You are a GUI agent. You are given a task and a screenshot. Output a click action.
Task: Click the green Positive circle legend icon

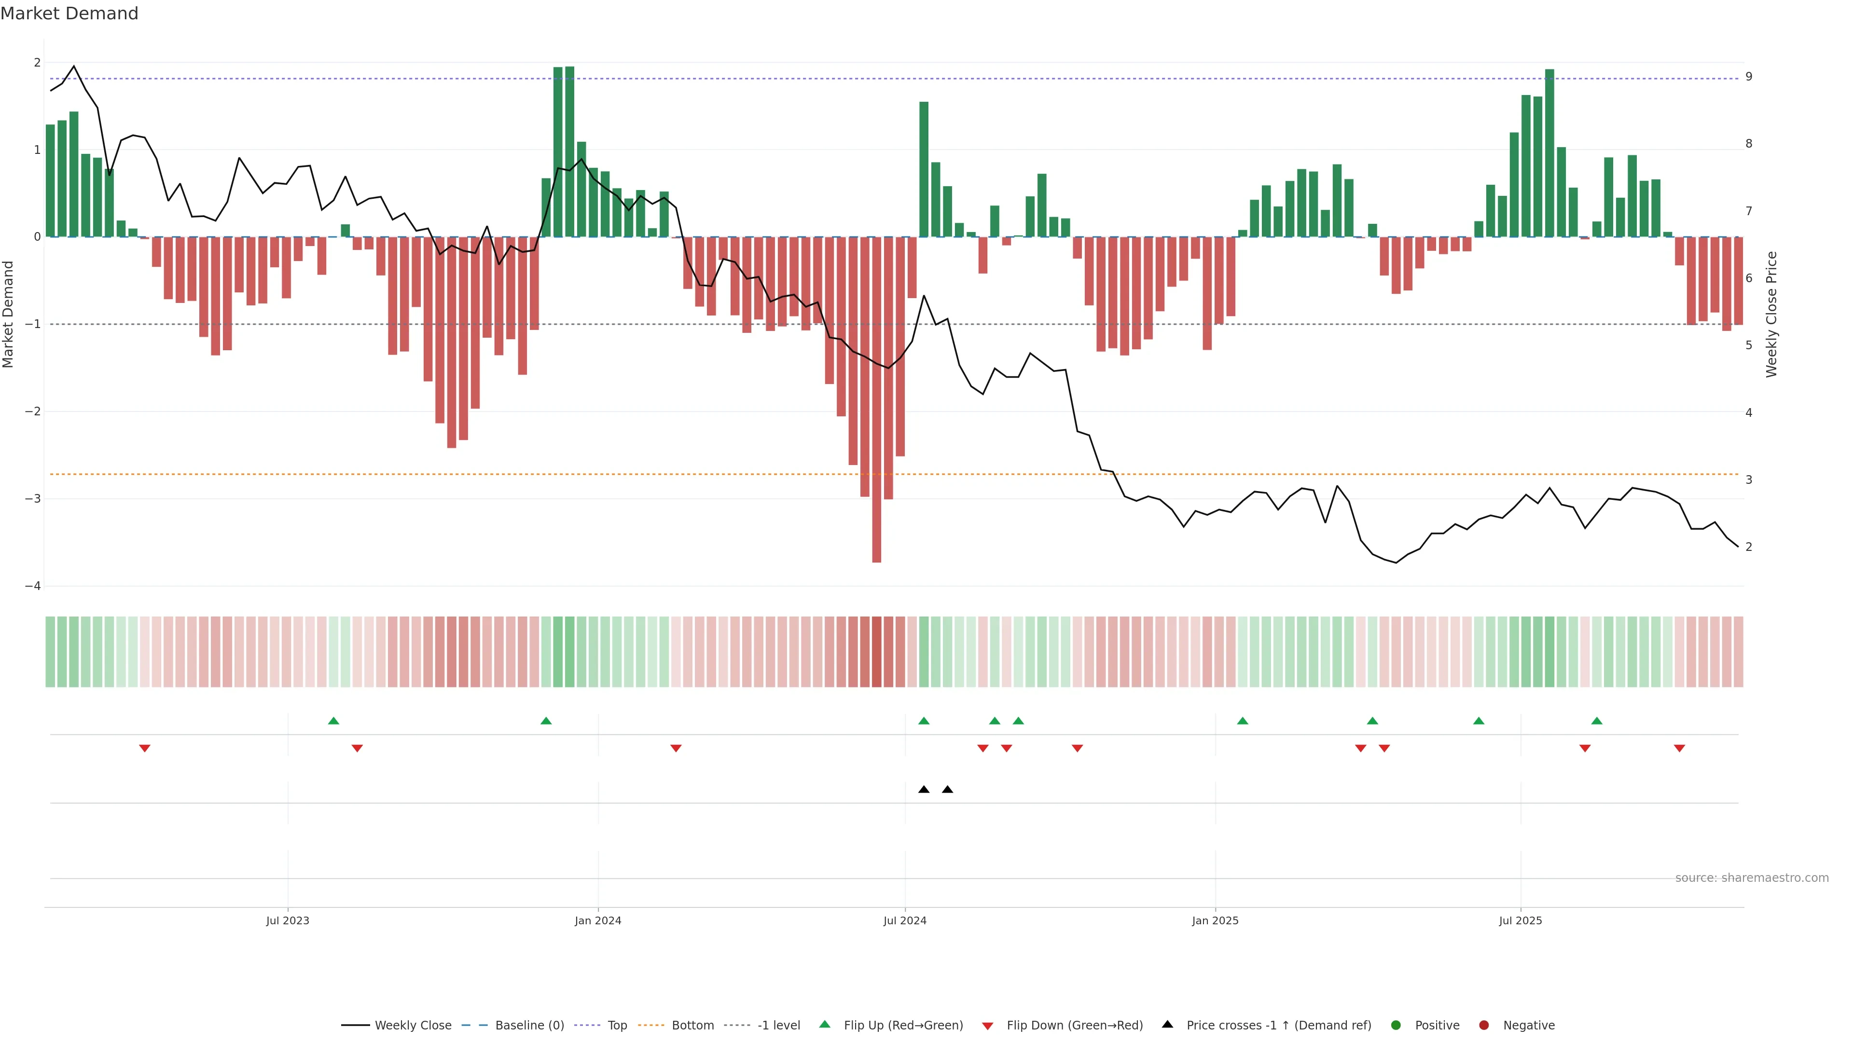pyautogui.click(x=1396, y=1025)
